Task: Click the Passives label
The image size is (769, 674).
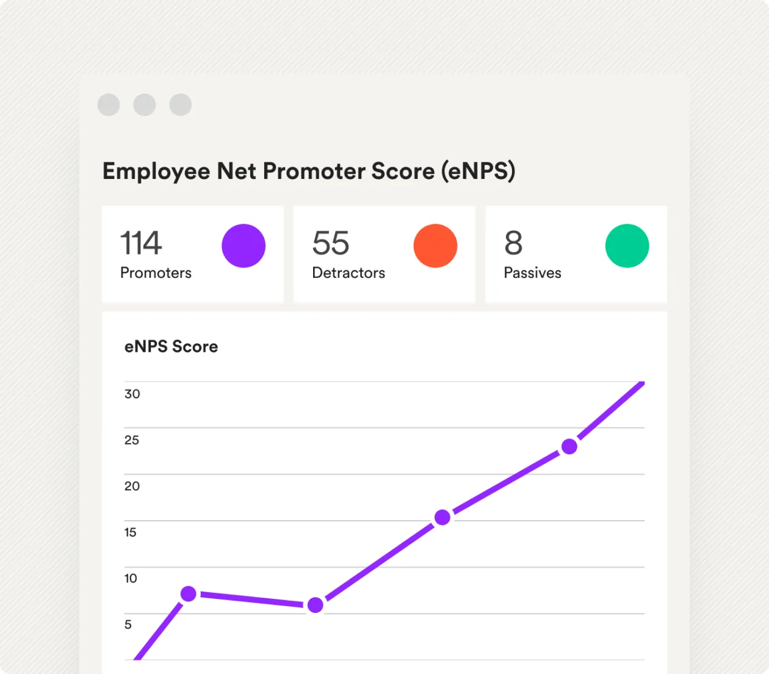Action: pos(532,273)
